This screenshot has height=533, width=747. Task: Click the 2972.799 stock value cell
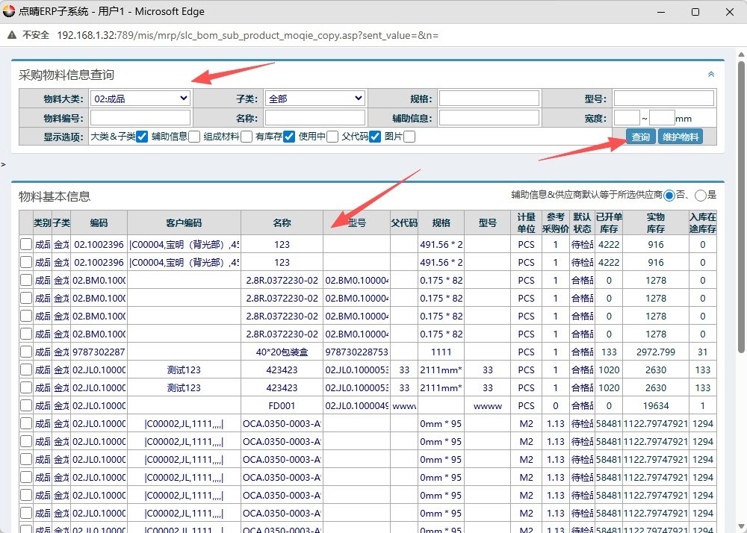click(x=656, y=352)
